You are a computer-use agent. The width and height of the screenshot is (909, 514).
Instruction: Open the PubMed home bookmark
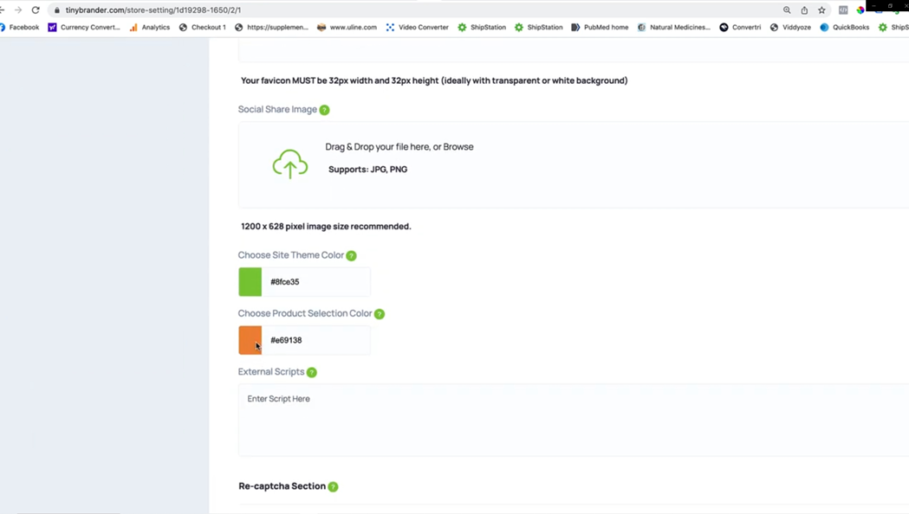(600, 27)
